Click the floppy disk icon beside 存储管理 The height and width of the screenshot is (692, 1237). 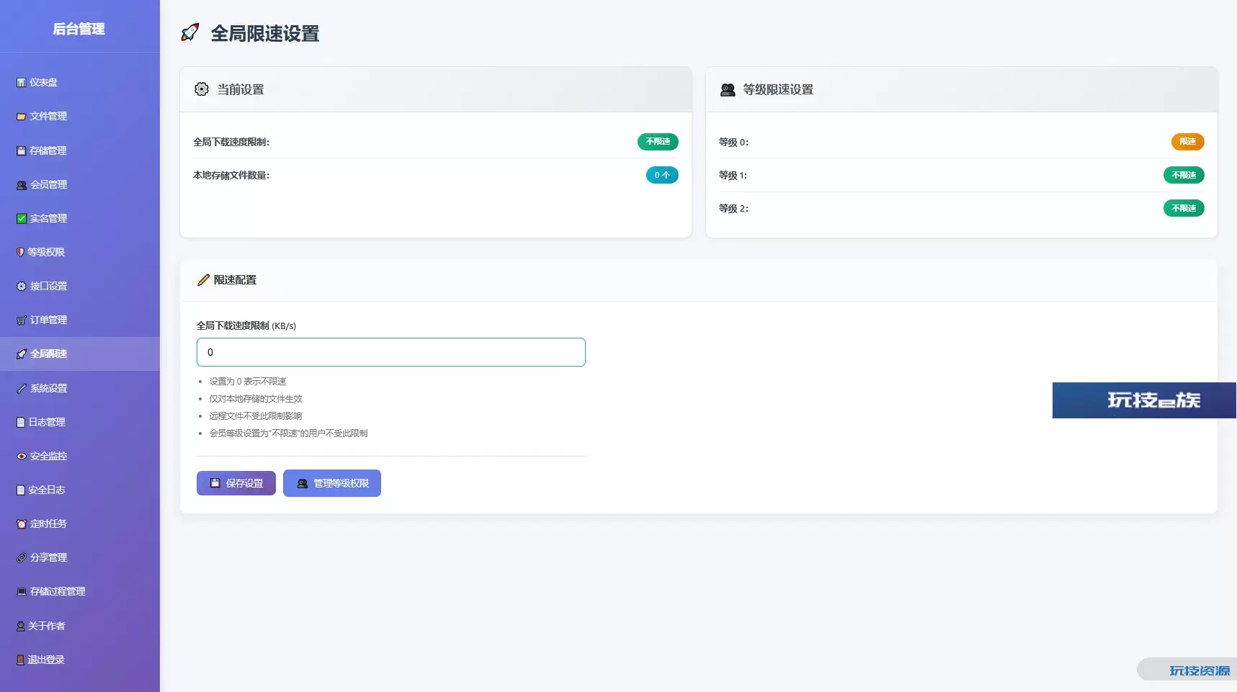coord(21,151)
